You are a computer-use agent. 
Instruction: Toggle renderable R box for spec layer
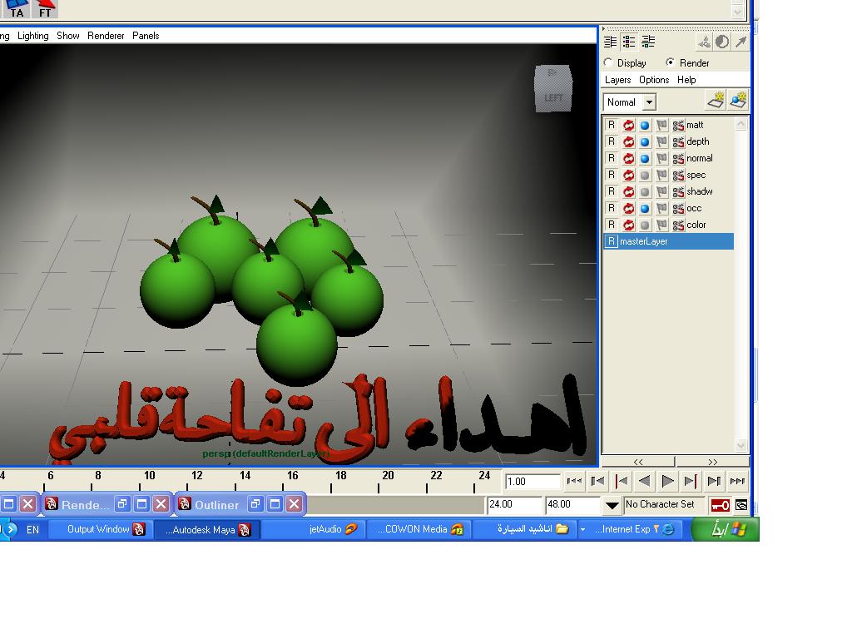612,175
